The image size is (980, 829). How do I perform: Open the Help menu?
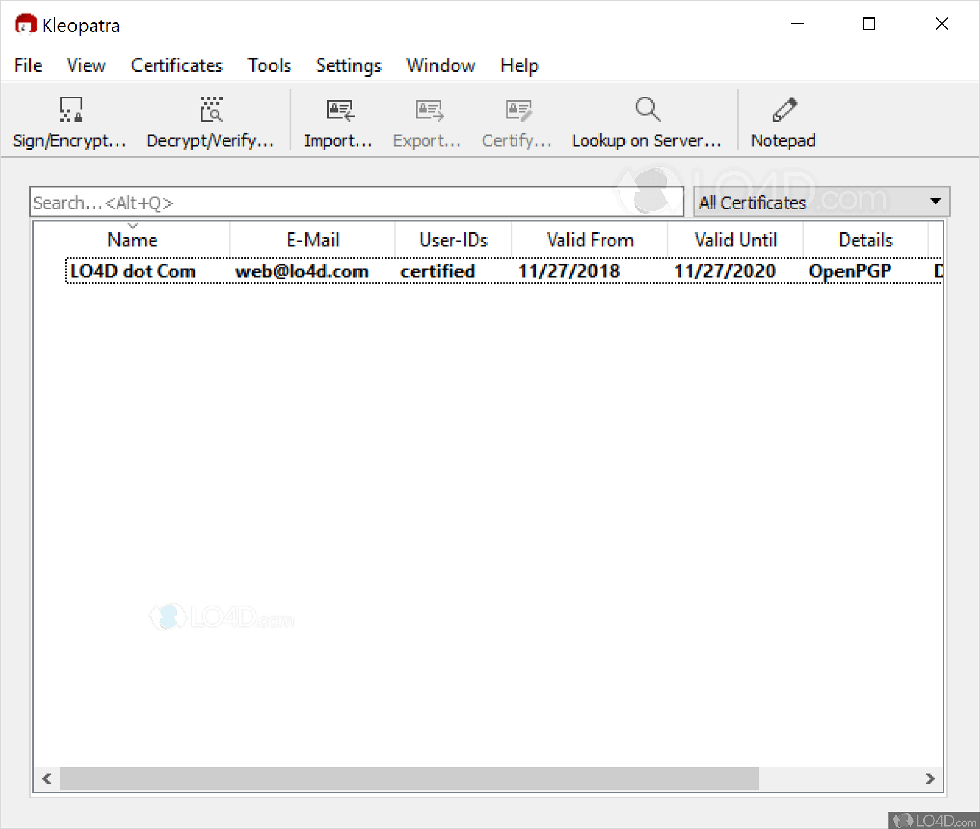click(519, 65)
